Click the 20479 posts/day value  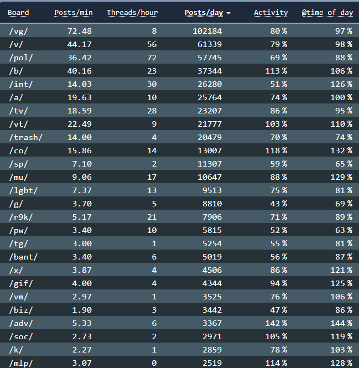click(210, 137)
